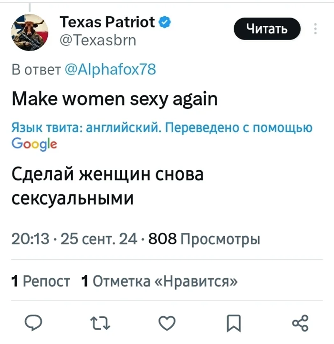
Task: Click the Texas Patriot display name
Action: tap(107, 21)
